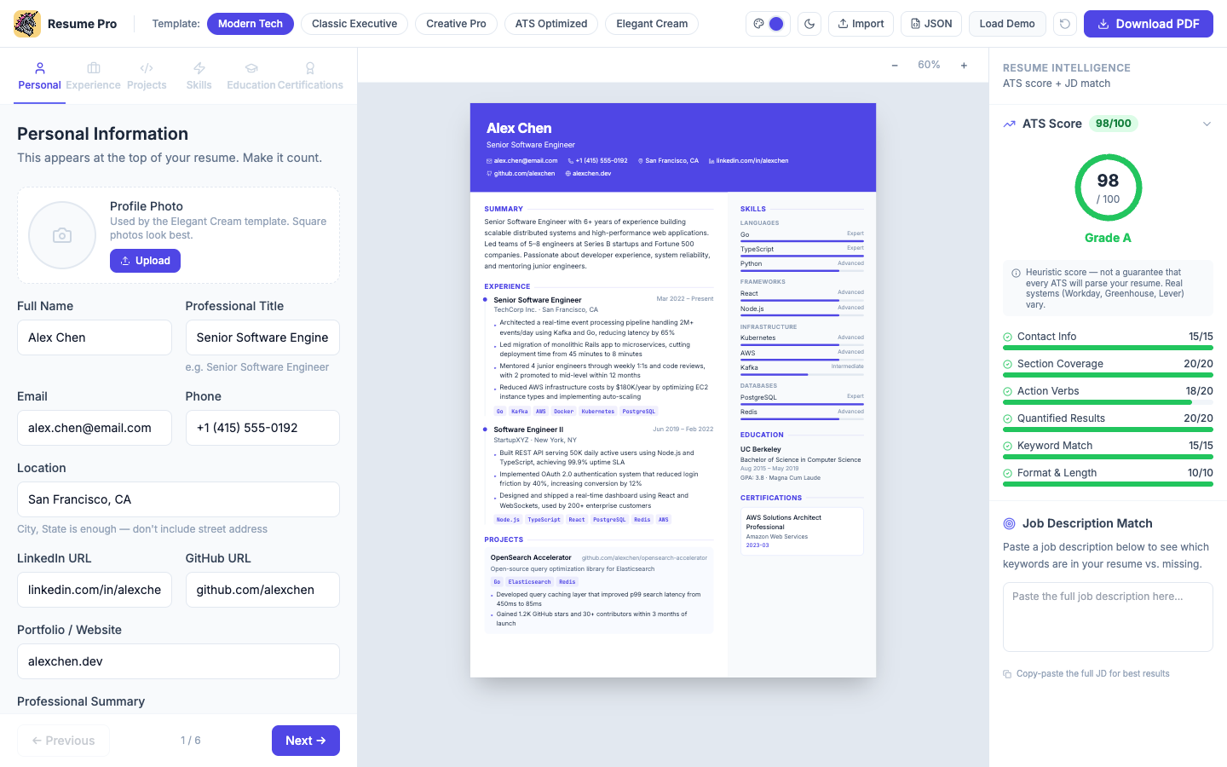Click the GitHub URL field
This screenshot has width=1227, height=767.
262,590
